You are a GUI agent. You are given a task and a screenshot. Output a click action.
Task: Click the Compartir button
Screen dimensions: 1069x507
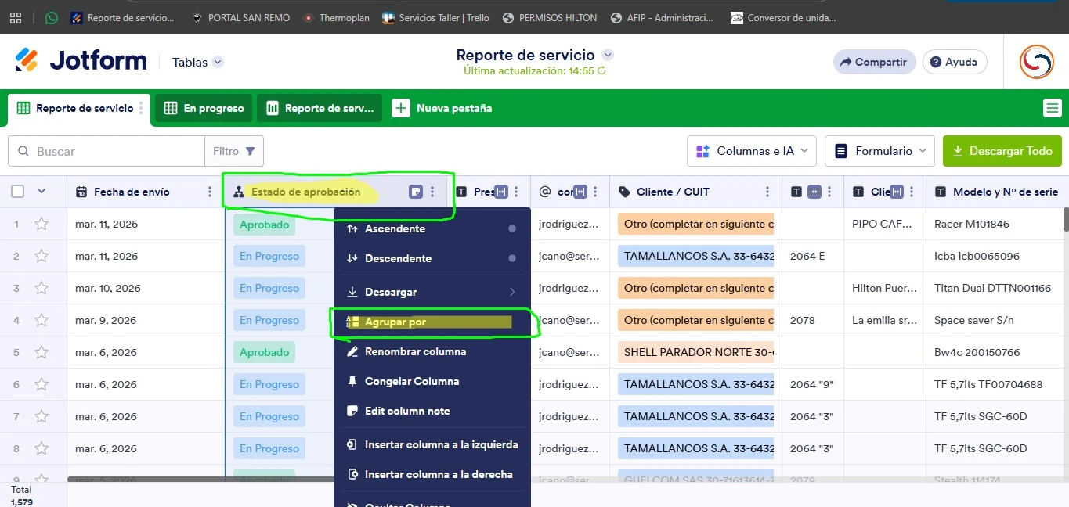(x=874, y=61)
